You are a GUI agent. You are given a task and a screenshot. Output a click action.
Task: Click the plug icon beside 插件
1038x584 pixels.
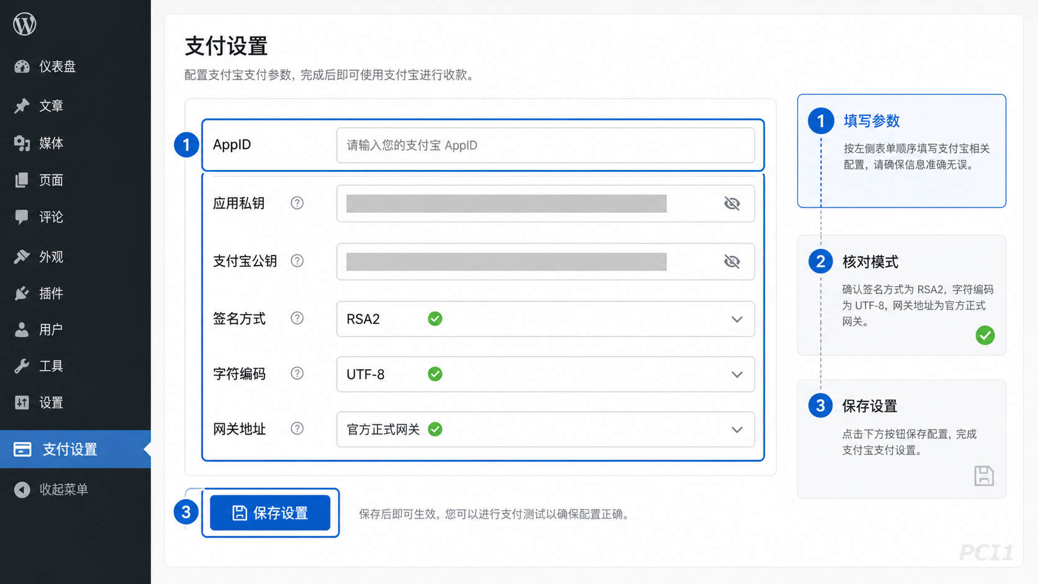click(x=22, y=293)
